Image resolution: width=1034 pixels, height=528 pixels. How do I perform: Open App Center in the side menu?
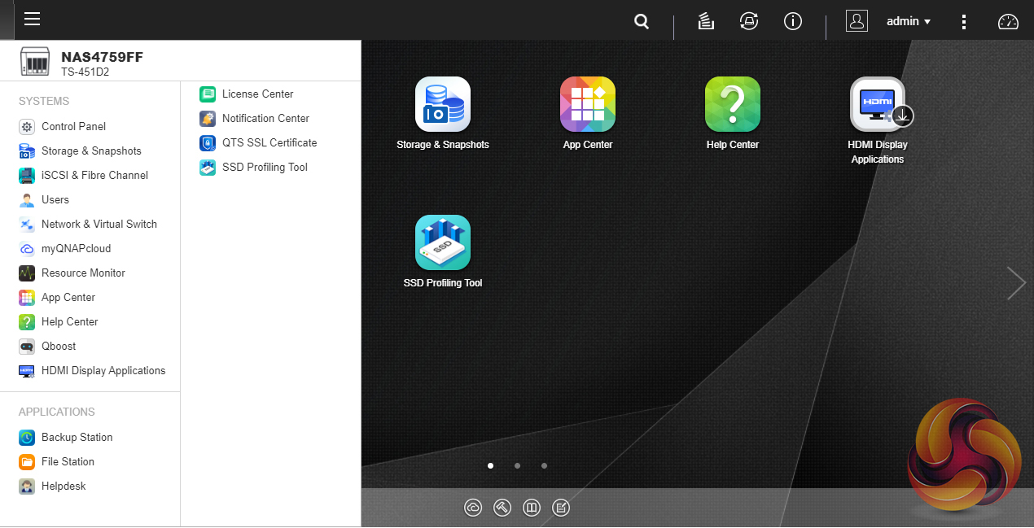(57, 298)
